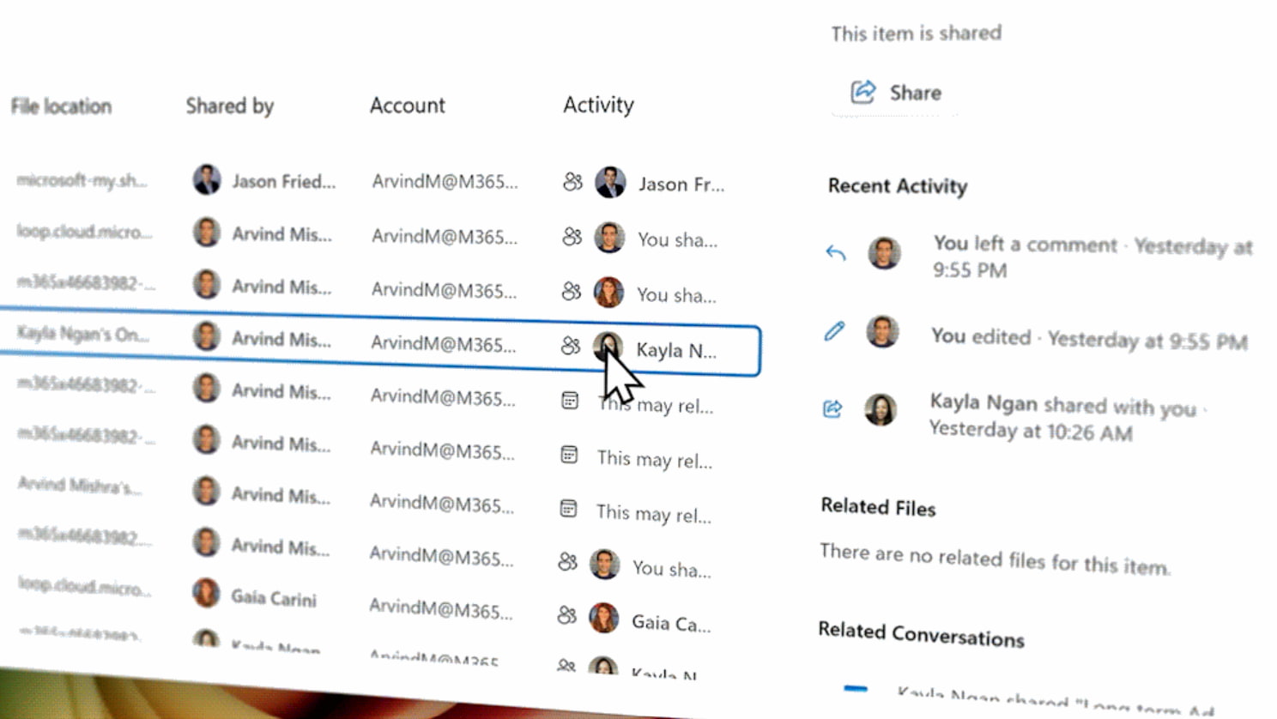Select the Kayla Ngan's On... file row
Screen dimensions: 1277x719
380,340
